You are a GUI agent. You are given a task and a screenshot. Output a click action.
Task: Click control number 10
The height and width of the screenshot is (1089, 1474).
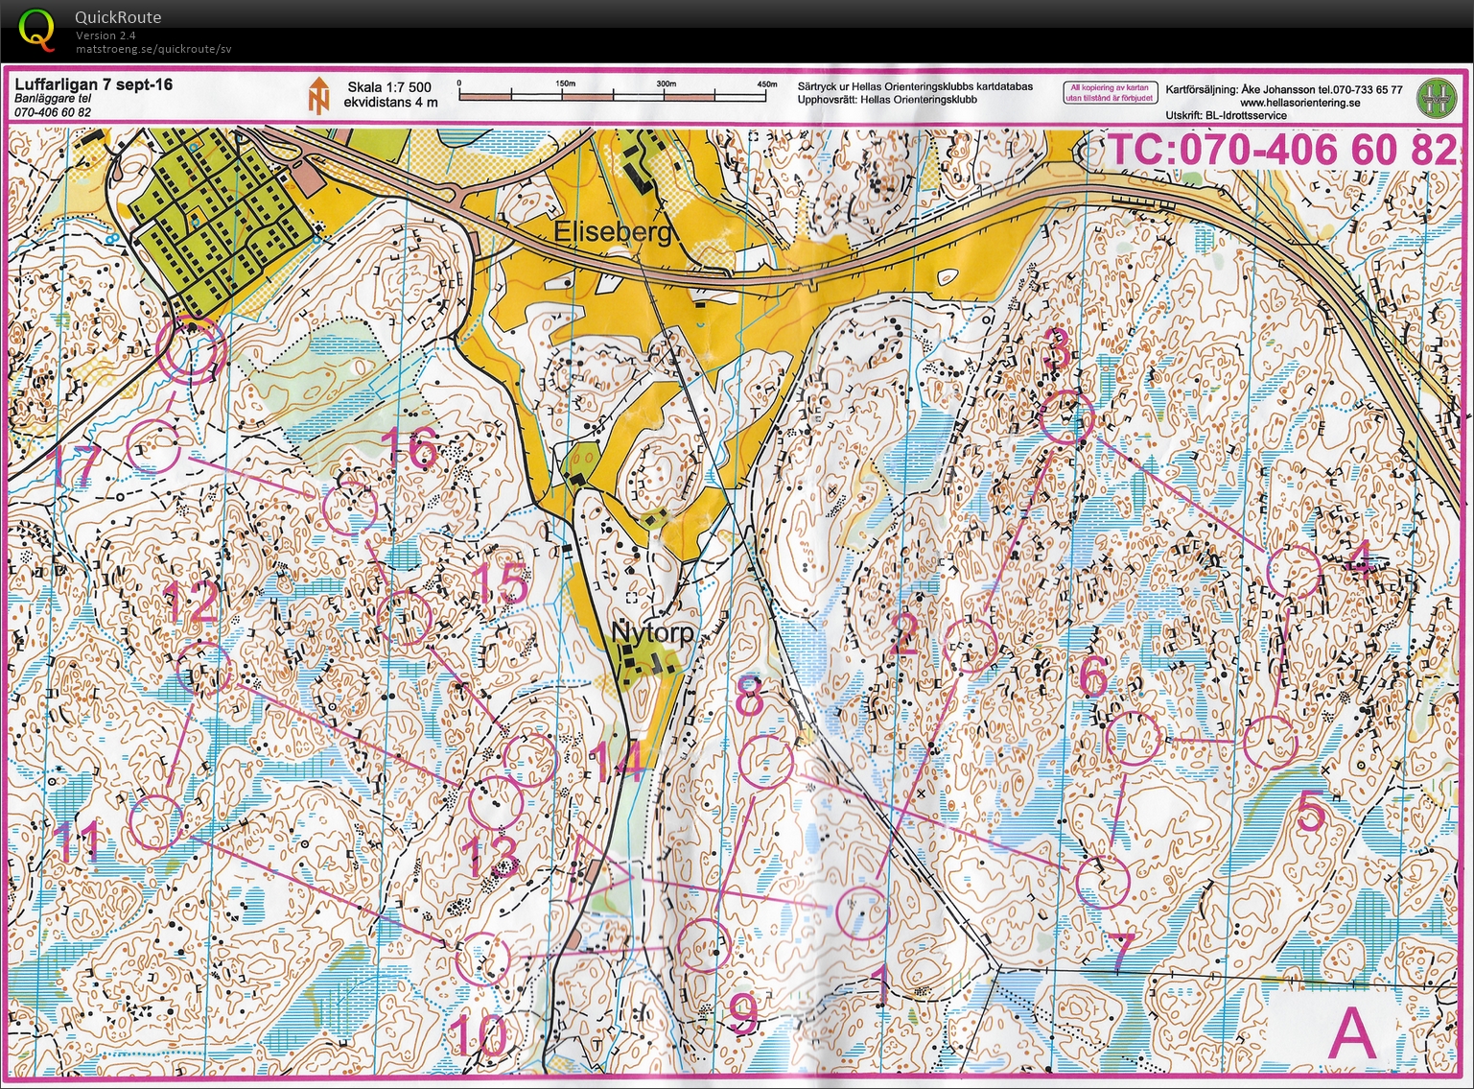pyautogui.click(x=479, y=1037)
